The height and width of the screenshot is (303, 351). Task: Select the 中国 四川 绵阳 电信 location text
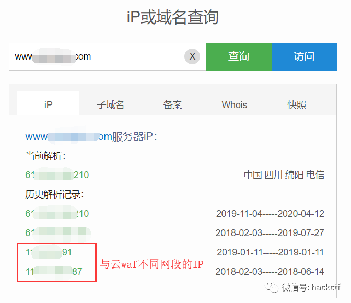[x=284, y=175]
